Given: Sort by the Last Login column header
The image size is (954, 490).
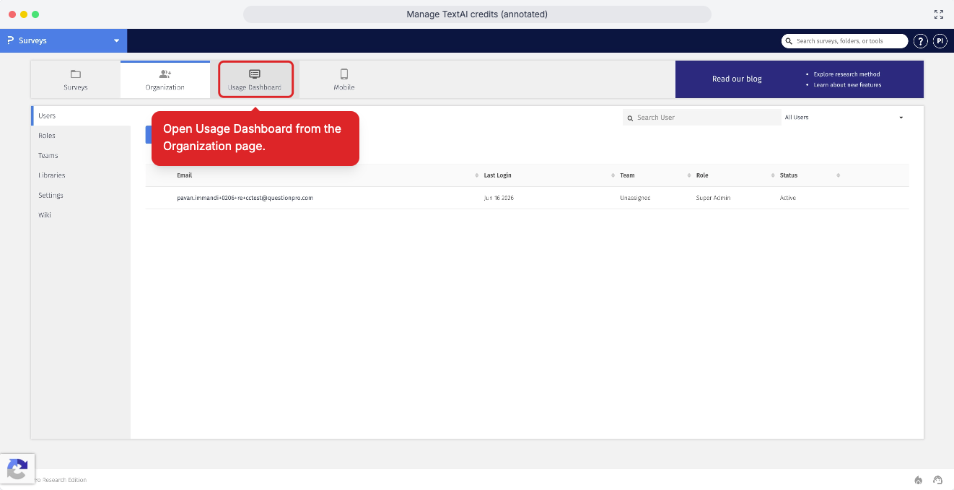Looking at the screenshot, I should click(x=497, y=175).
